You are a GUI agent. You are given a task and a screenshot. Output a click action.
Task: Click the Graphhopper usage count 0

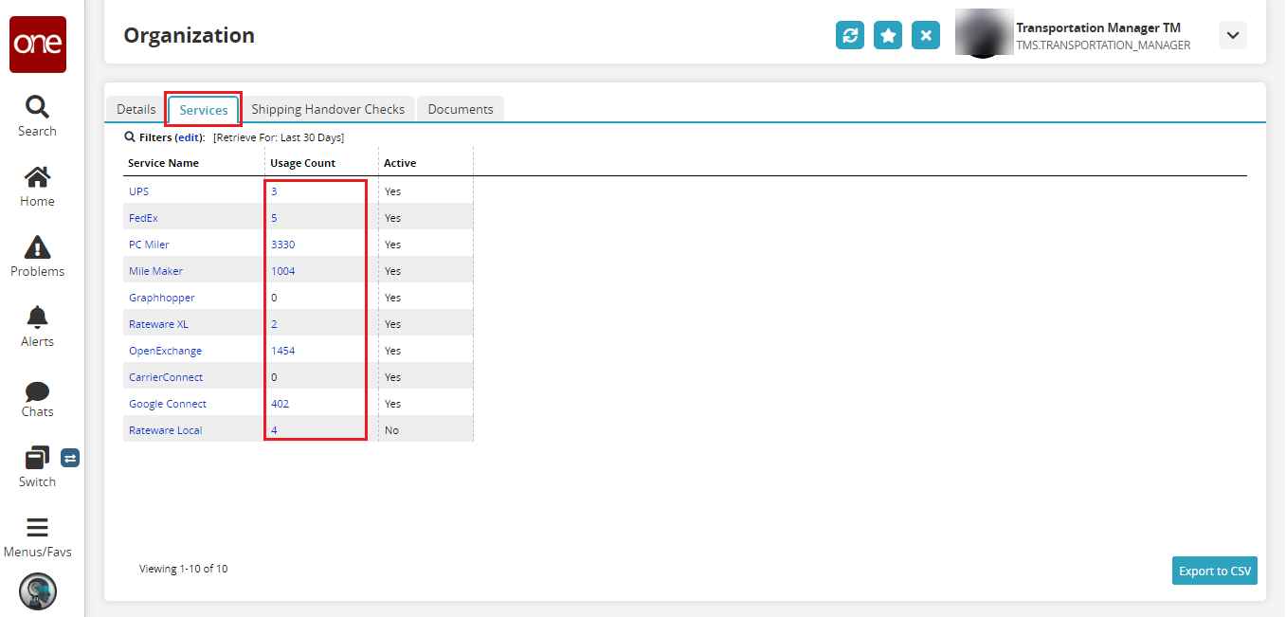pyautogui.click(x=274, y=298)
